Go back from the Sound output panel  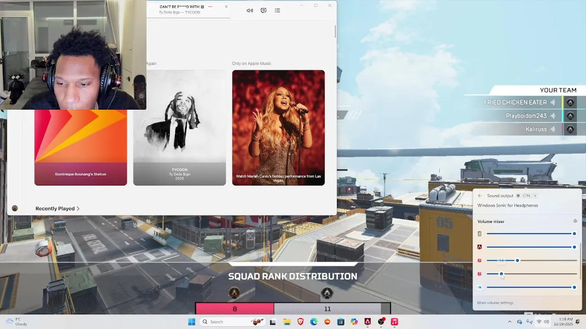pos(480,196)
